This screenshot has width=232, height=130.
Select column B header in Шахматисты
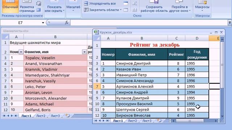[x=55, y=37]
